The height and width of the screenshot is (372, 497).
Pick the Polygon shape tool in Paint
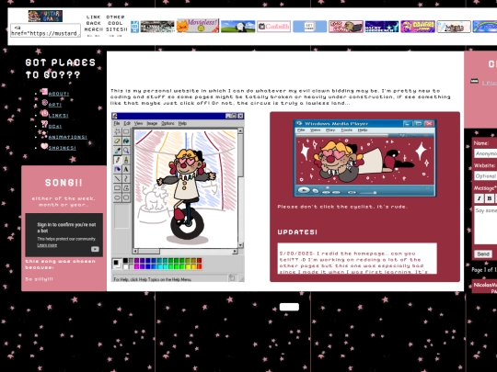[x=126, y=188]
